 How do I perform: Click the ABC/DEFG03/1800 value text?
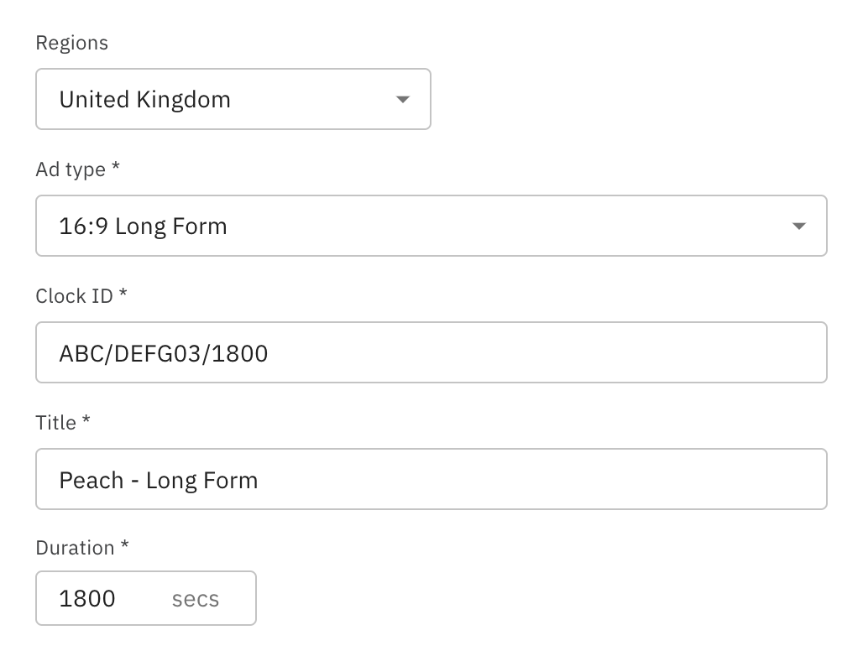pos(164,352)
